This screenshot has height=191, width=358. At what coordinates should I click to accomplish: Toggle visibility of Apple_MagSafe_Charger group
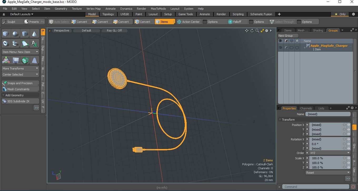(x=280, y=47)
